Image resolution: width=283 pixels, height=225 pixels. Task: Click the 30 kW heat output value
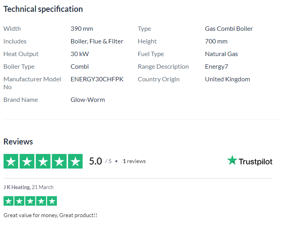[80, 54]
